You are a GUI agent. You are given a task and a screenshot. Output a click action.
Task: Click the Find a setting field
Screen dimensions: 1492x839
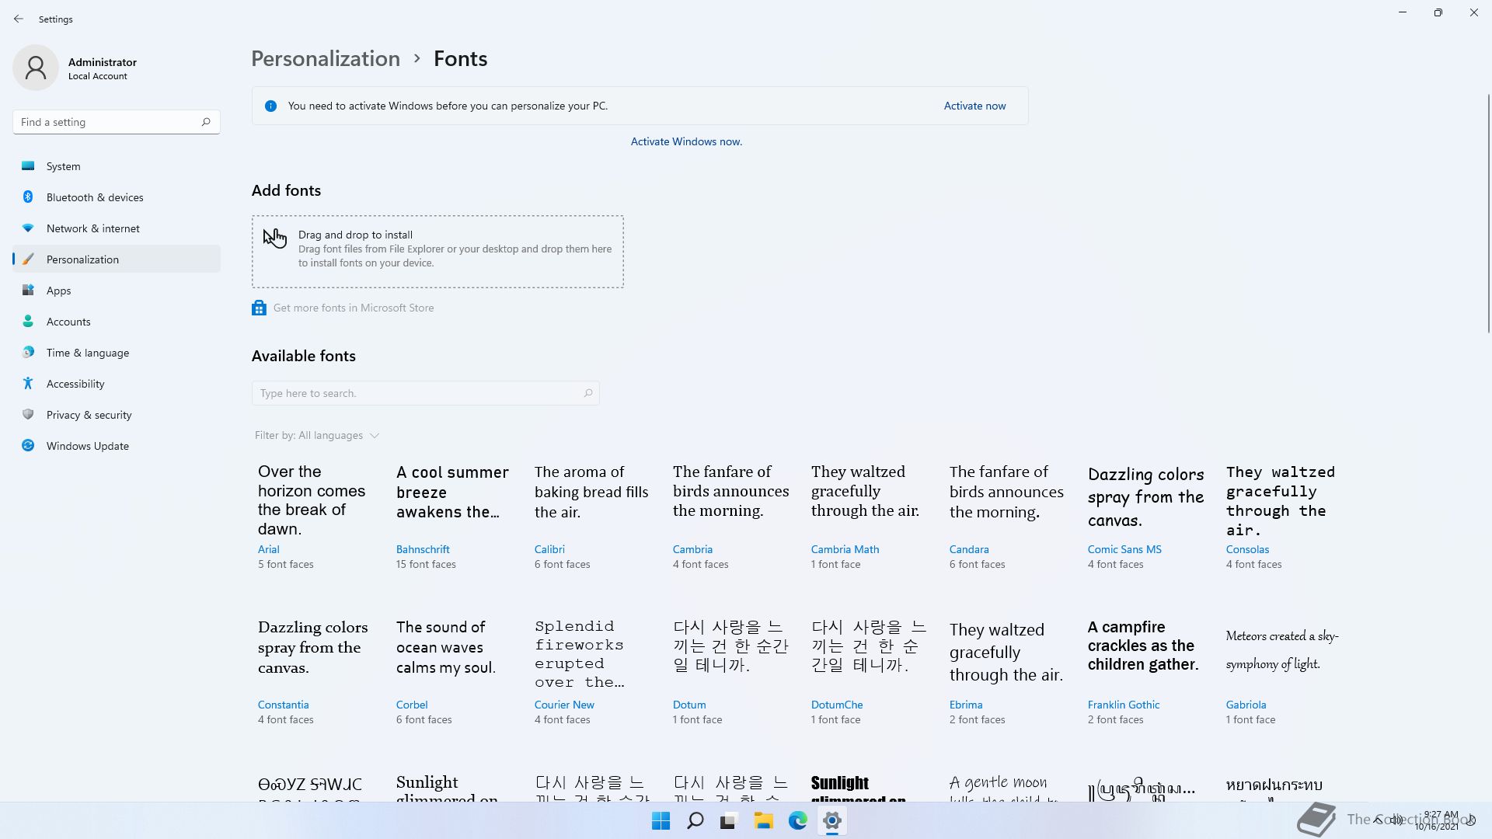pyautogui.click(x=117, y=122)
